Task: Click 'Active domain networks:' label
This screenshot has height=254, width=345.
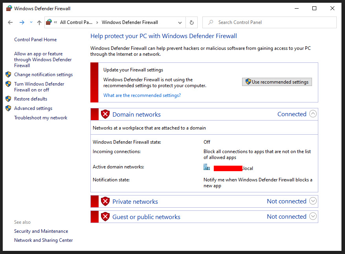Action: tap(118, 167)
